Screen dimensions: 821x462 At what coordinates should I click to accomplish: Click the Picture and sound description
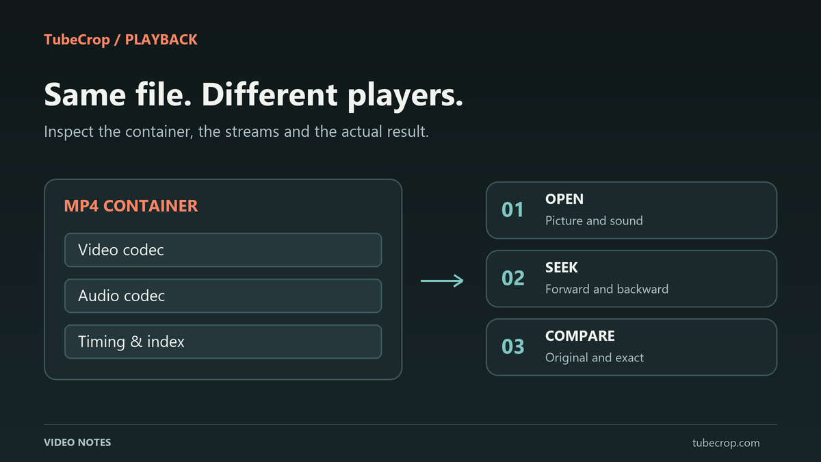[x=594, y=221]
